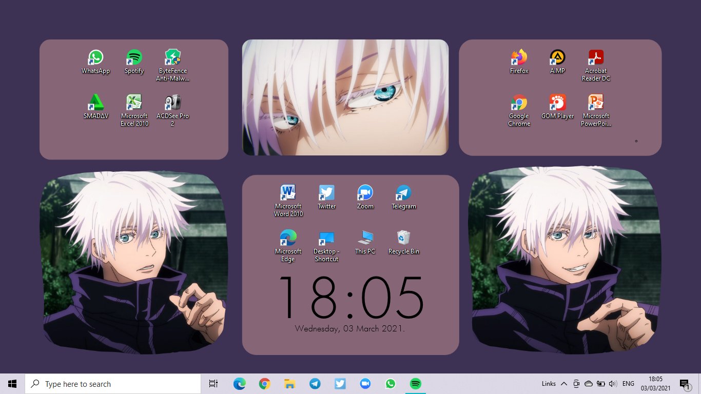Open the Action Center notifications

coord(685,384)
